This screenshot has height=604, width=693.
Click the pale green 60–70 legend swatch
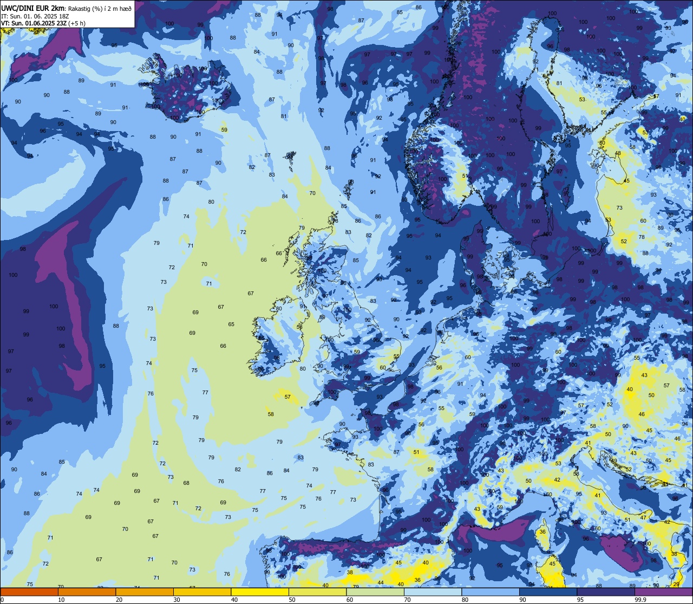[x=375, y=592]
